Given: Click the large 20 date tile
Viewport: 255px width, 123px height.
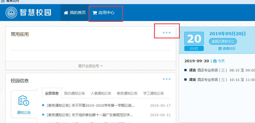Looking at the screenshot, I should point(194,39).
